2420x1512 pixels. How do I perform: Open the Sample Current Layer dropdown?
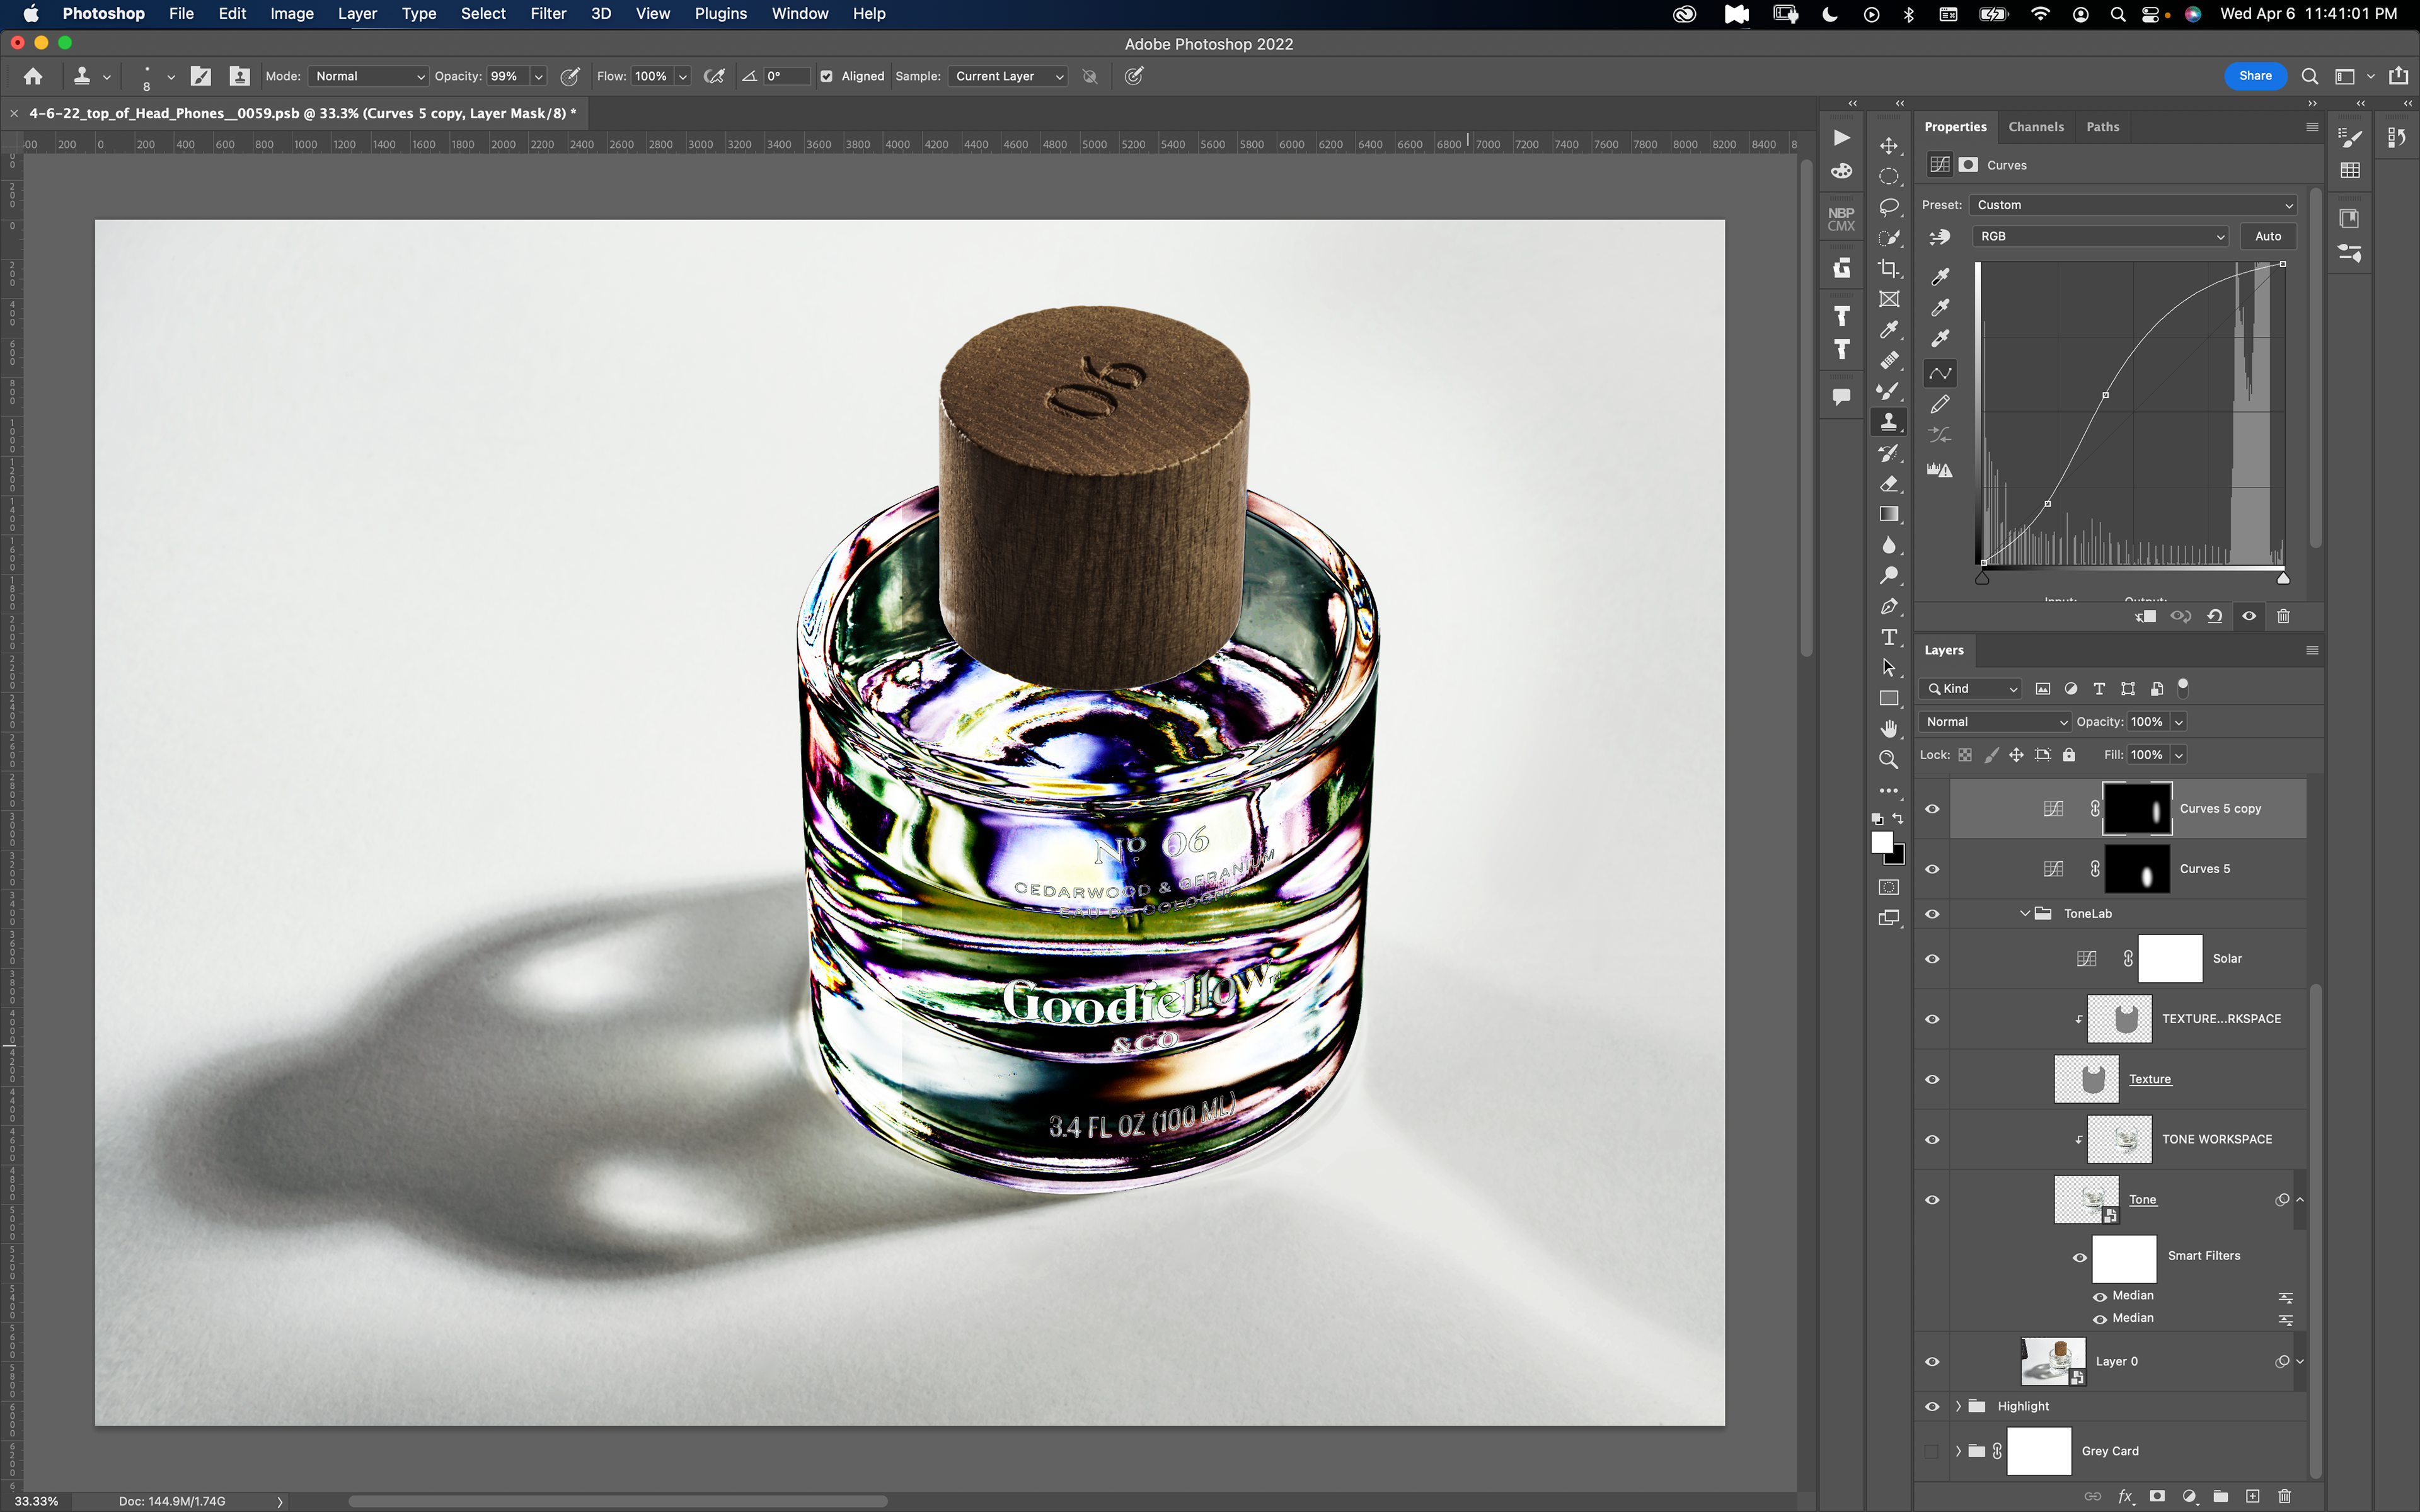click(x=1008, y=76)
